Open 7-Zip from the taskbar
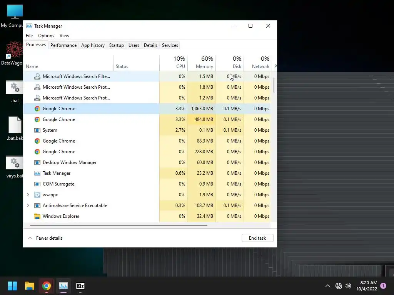Viewport: 394px width, 295px height. (x=80, y=286)
